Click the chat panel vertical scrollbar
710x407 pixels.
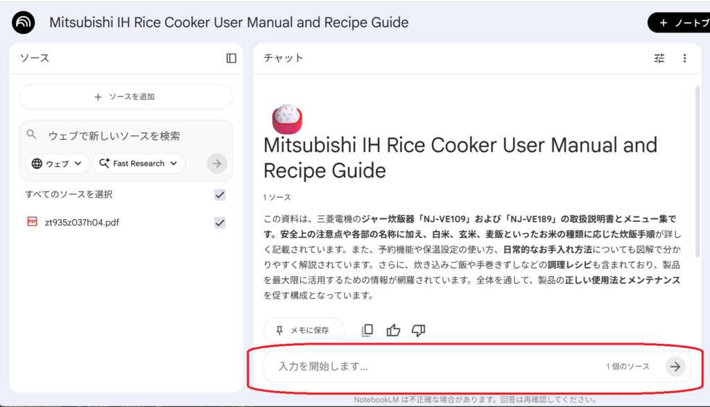[698, 172]
